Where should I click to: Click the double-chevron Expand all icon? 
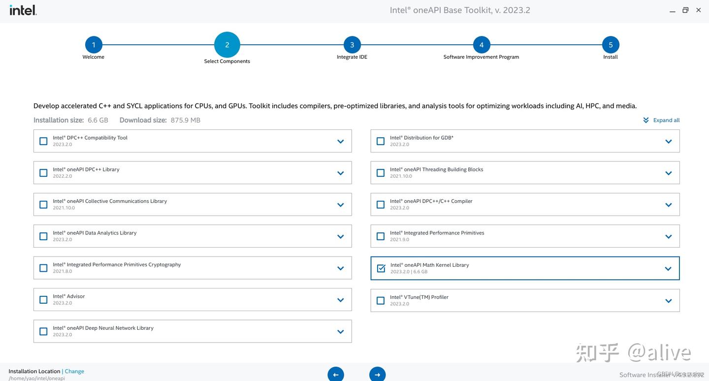[646, 120]
